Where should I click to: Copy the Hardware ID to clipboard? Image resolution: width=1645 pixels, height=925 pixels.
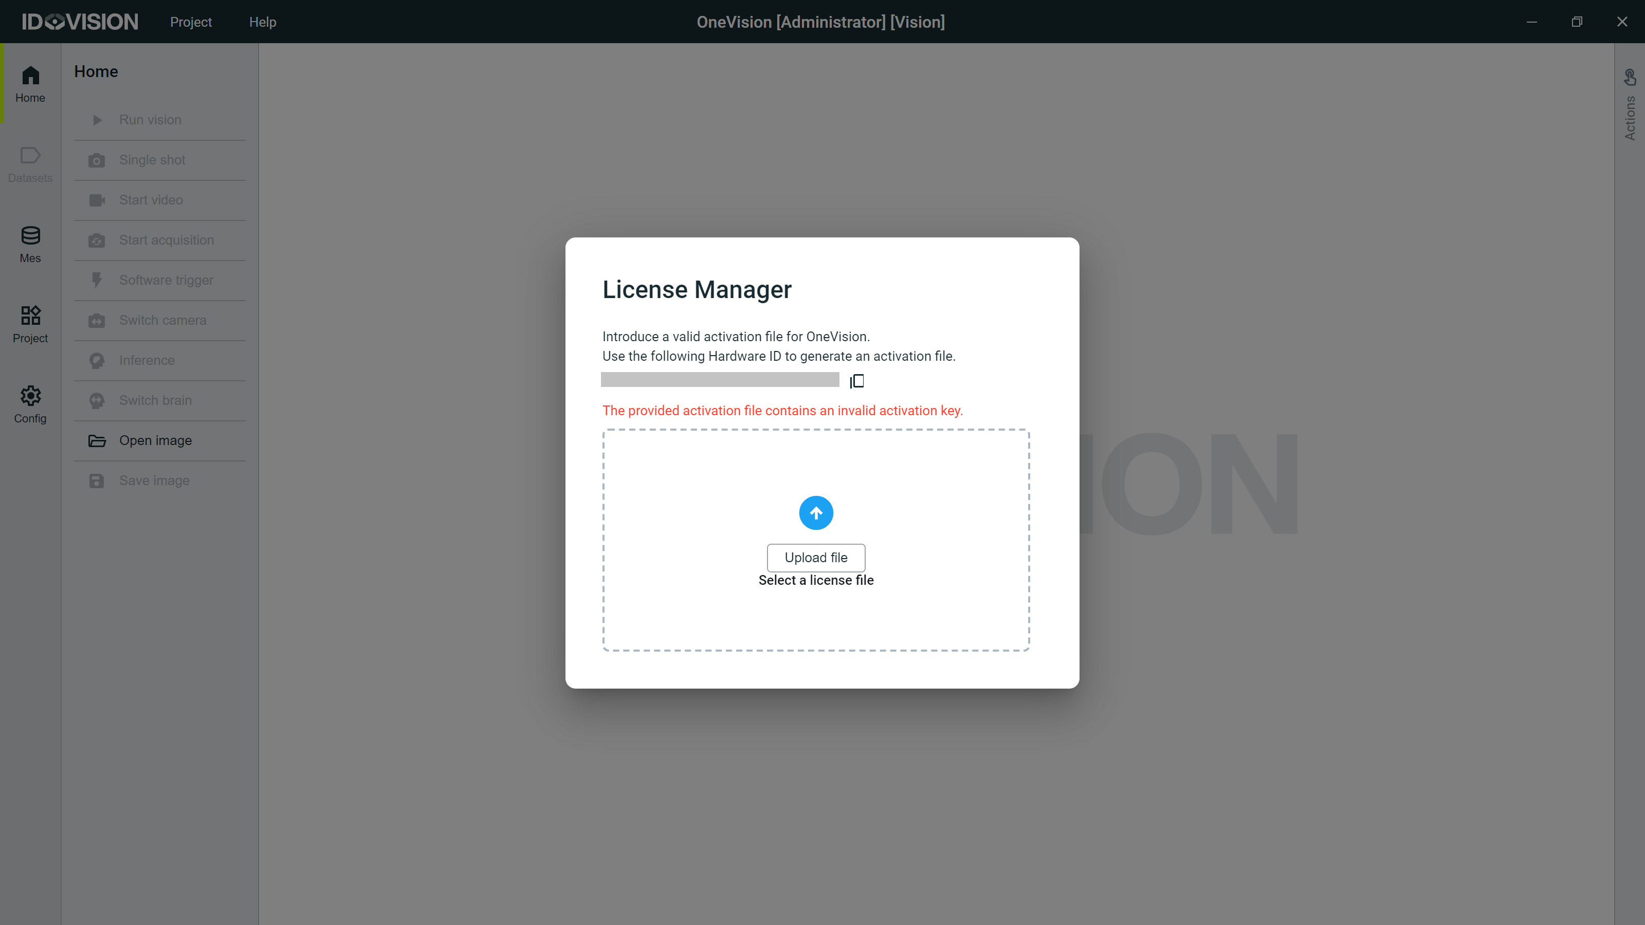click(857, 381)
